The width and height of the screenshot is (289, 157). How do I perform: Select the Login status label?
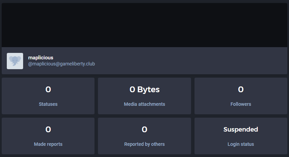(240, 144)
